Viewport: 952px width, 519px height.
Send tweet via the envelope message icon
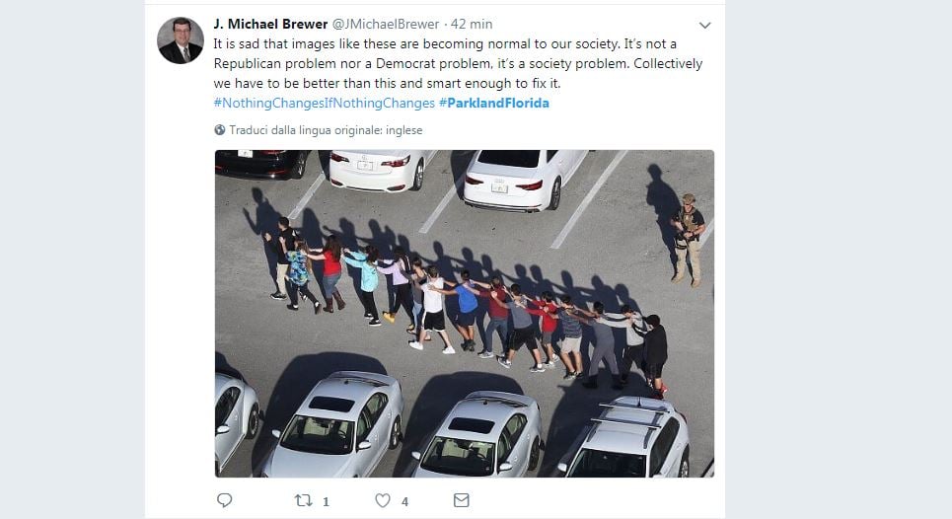pyautogui.click(x=462, y=500)
